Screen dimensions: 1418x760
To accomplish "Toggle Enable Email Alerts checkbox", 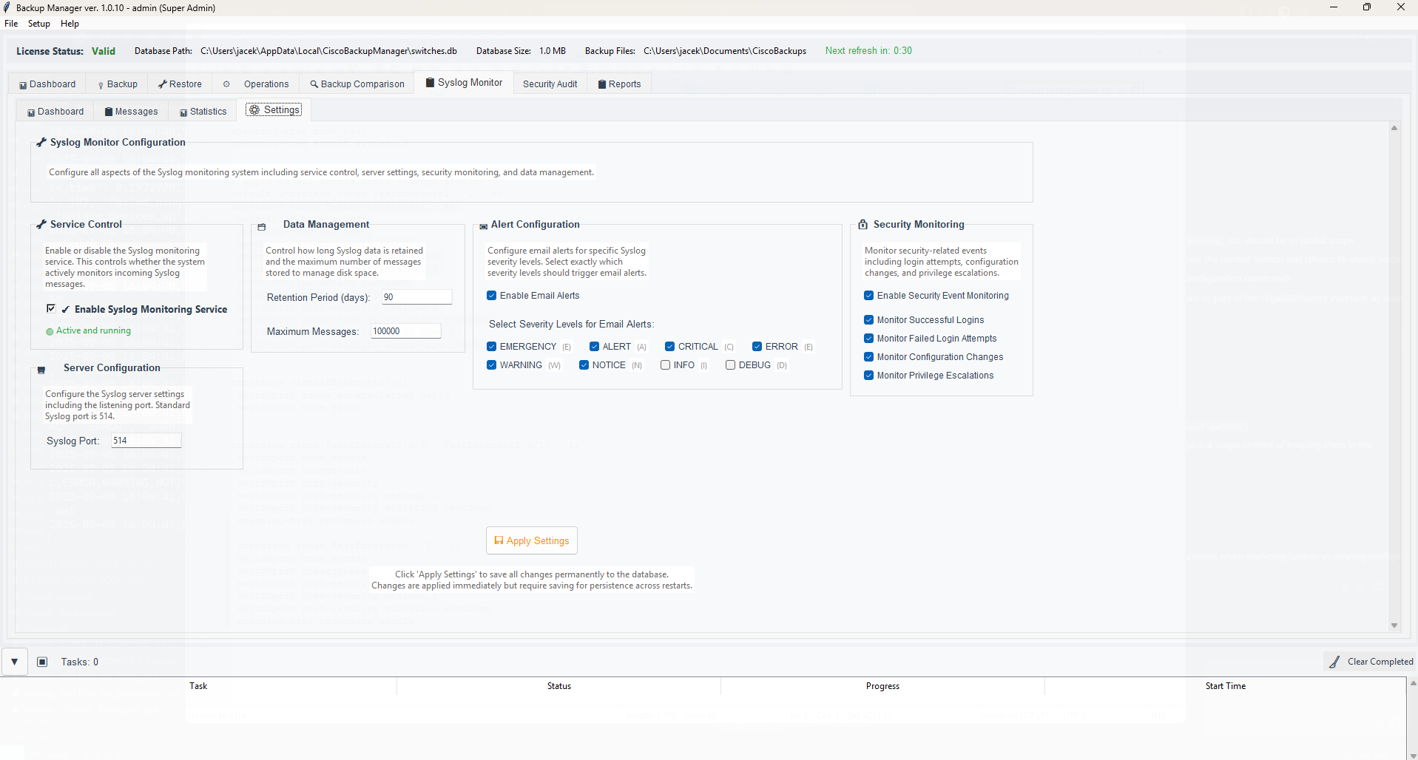I will pyautogui.click(x=492, y=296).
